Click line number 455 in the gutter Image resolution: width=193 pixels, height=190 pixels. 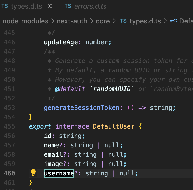(x=9, y=126)
